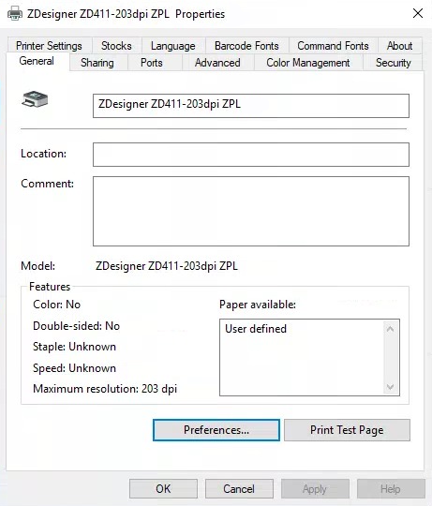Click the Help button

391,488
